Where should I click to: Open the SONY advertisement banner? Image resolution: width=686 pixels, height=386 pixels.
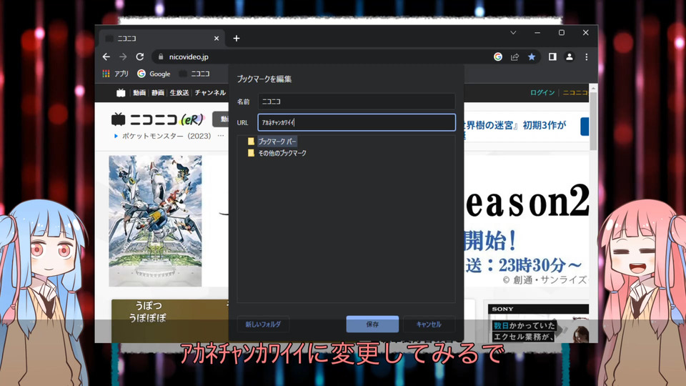[x=538, y=323]
